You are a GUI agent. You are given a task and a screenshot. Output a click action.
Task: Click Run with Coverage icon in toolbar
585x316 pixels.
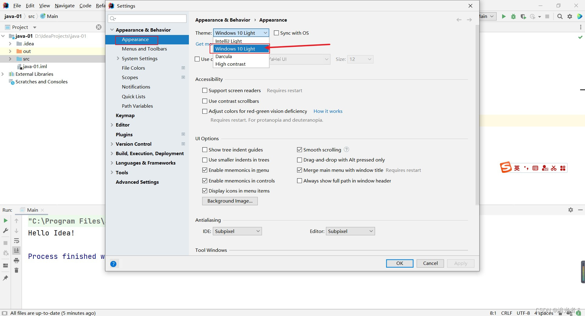coord(523,16)
